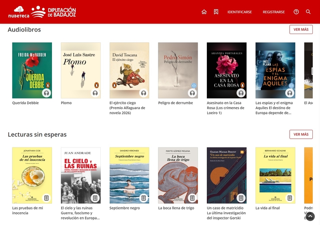Select La boca llena de trigo cover
The width and height of the screenshot is (320, 225).
(178, 175)
